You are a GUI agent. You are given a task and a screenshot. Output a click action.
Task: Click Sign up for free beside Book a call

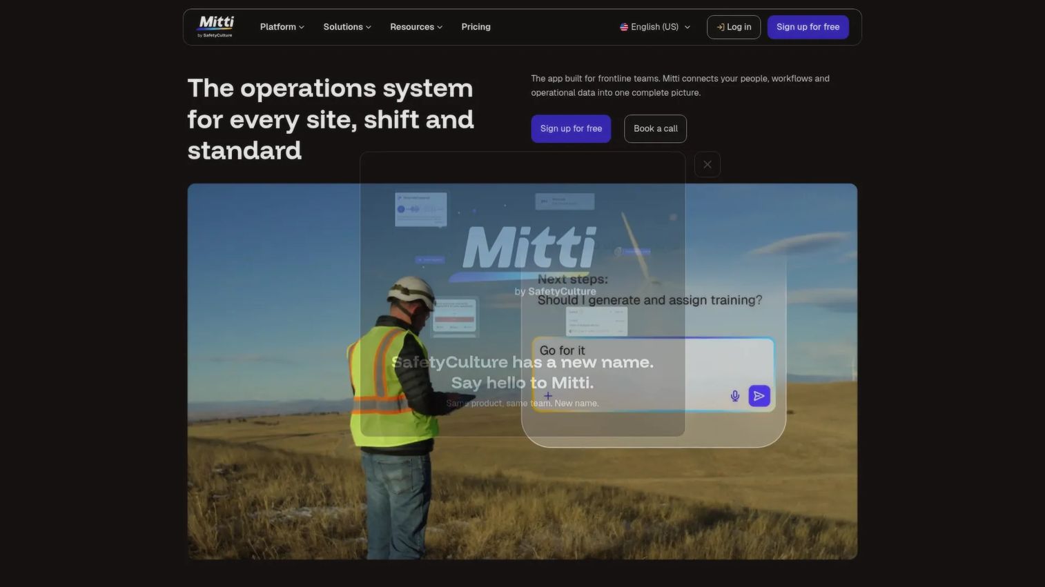[x=571, y=128]
